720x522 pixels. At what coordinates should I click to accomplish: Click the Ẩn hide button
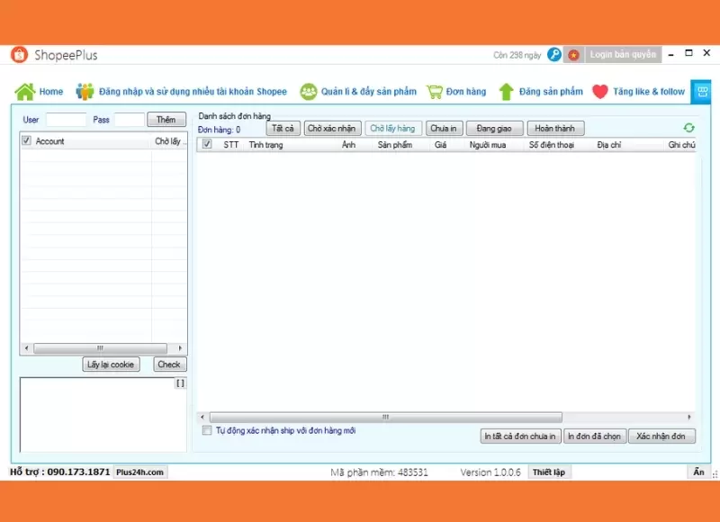click(699, 472)
